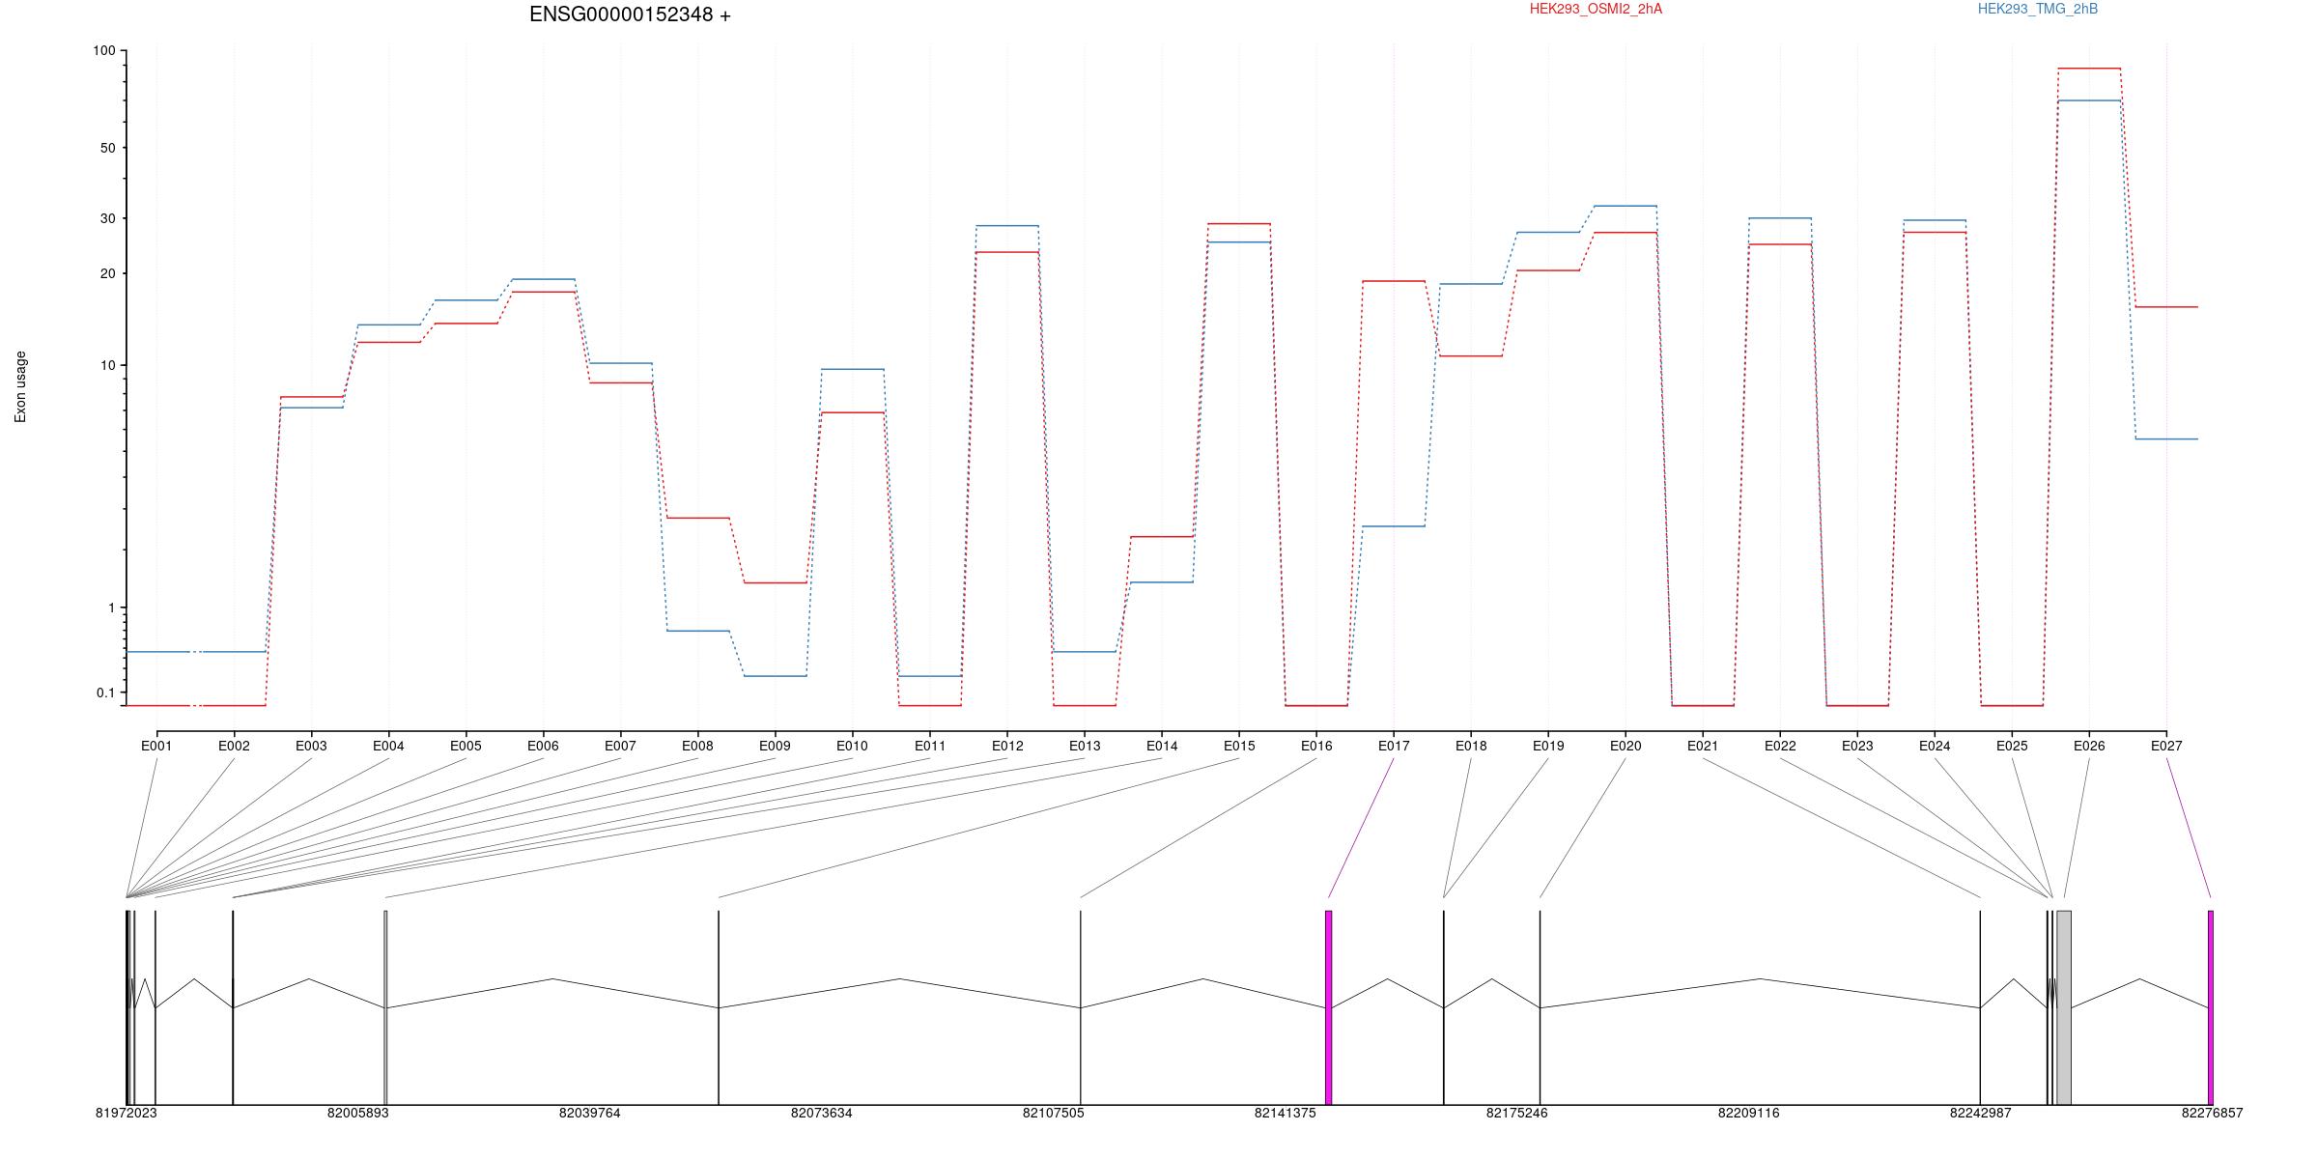This screenshot has width=2318, height=1159.
Task: Click exon label E012
Action: tap(1007, 746)
